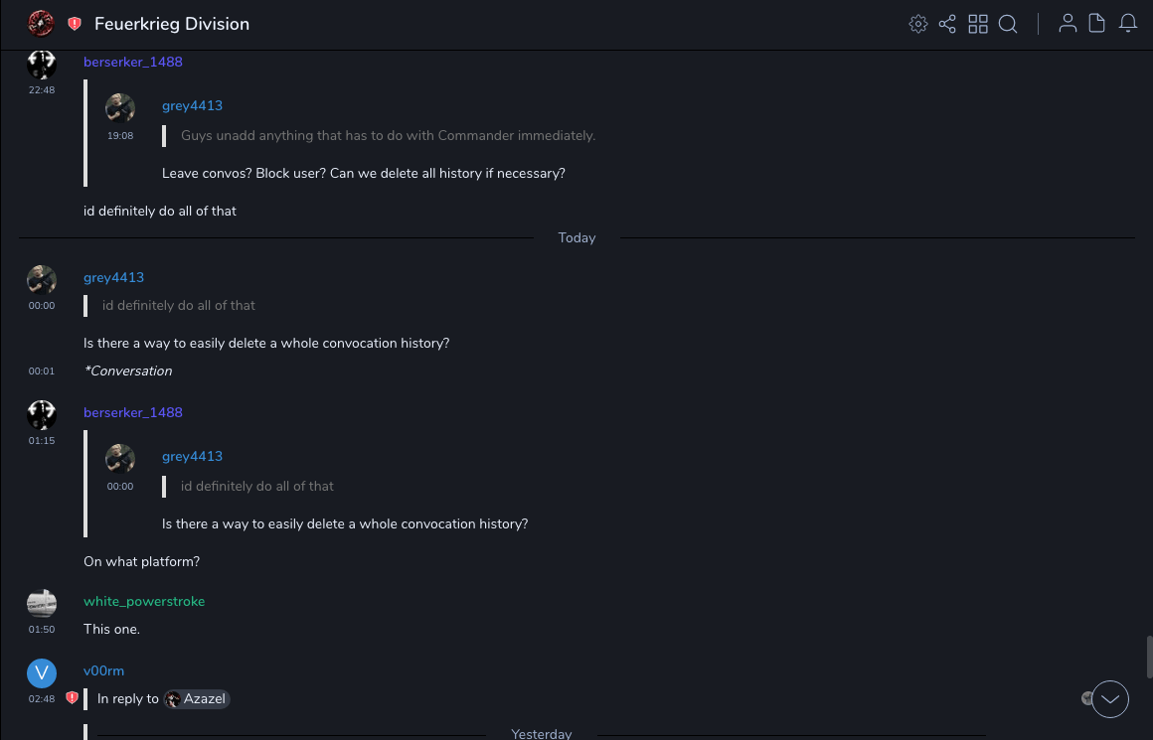Click grey4413's avatar above the 00:00 timestamp

tap(42, 279)
